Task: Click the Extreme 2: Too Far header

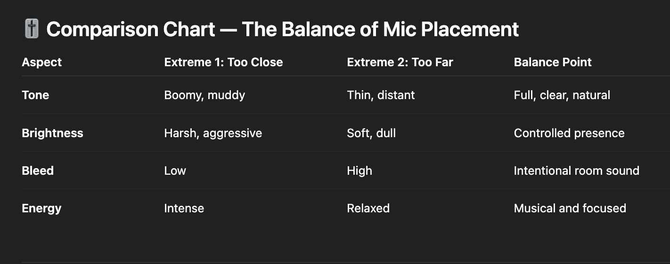Action: click(x=400, y=62)
